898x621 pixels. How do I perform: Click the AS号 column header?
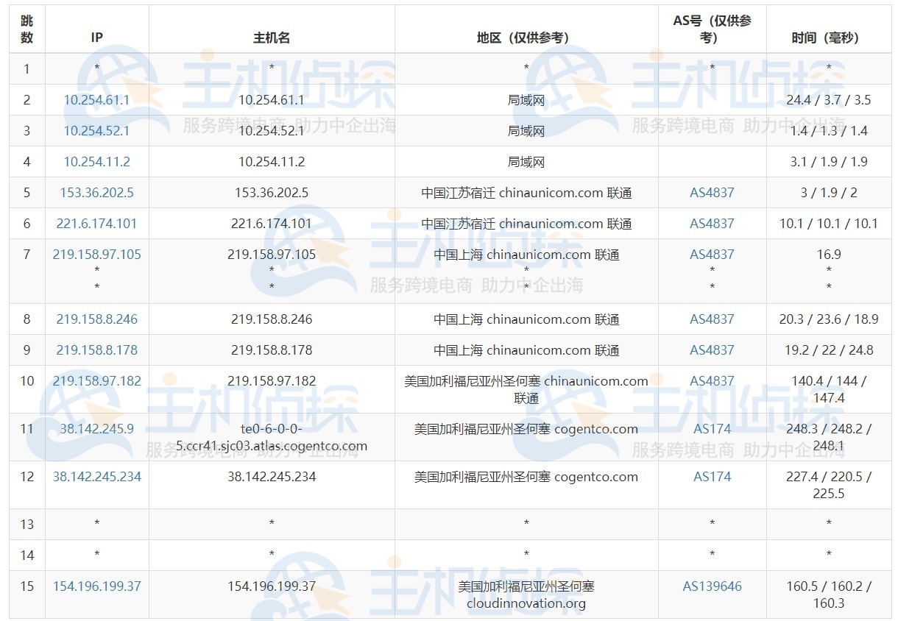coord(712,29)
